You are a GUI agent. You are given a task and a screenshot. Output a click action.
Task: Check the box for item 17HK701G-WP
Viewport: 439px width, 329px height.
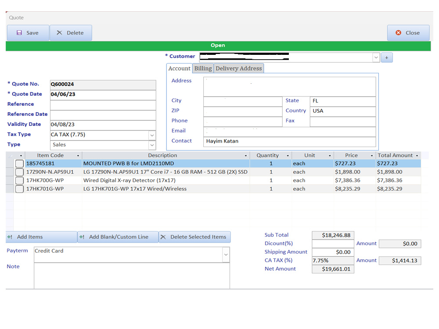(19, 189)
